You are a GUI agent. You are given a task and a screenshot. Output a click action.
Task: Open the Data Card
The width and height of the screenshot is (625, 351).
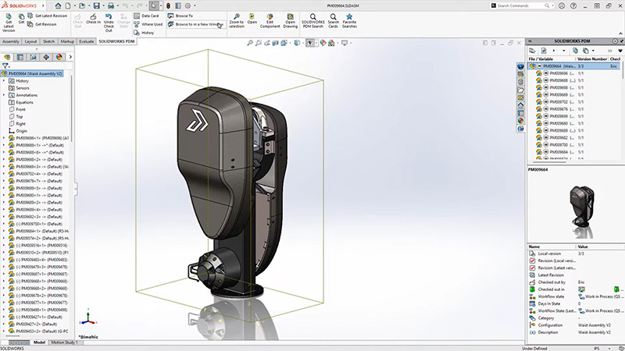[x=148, y=15]
